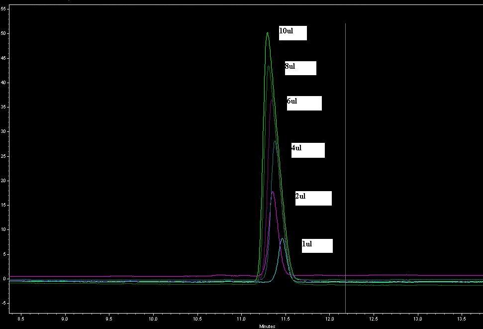Click the 12.5 tick on time axis
483x329 pixels.
374,319
